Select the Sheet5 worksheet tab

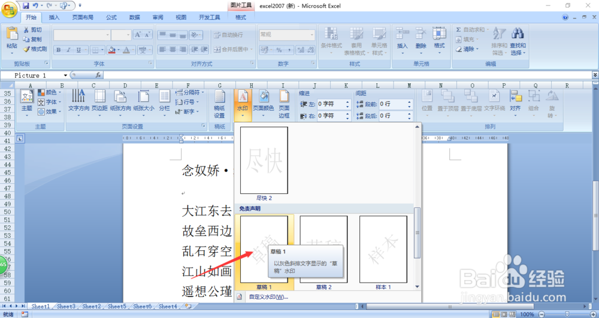[x=117, y=306]
